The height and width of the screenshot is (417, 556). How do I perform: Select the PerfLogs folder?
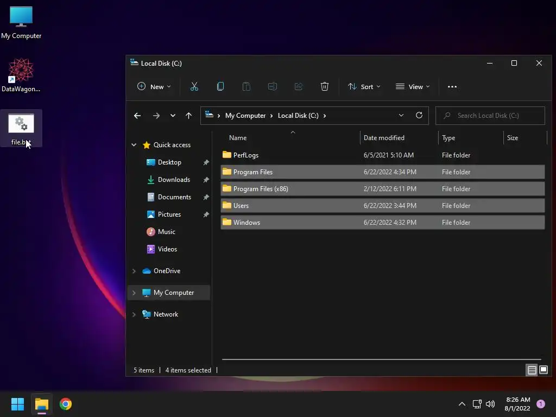tap(382, 155)
